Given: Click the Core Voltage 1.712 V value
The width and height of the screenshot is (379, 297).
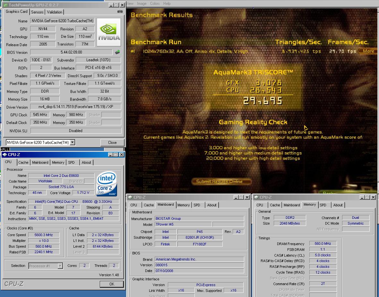Looking at the screenshot, I should coord(83,193).
